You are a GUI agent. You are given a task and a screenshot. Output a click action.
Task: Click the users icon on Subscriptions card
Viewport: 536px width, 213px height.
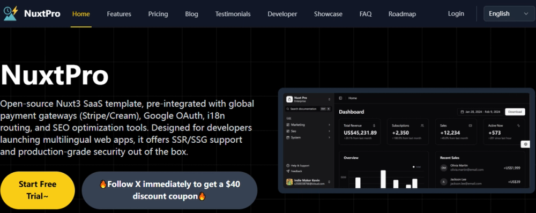pos(422,126)
